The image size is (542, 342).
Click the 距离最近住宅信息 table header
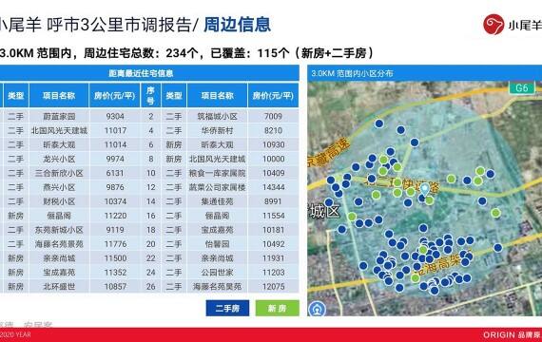(x=141, y=73)
